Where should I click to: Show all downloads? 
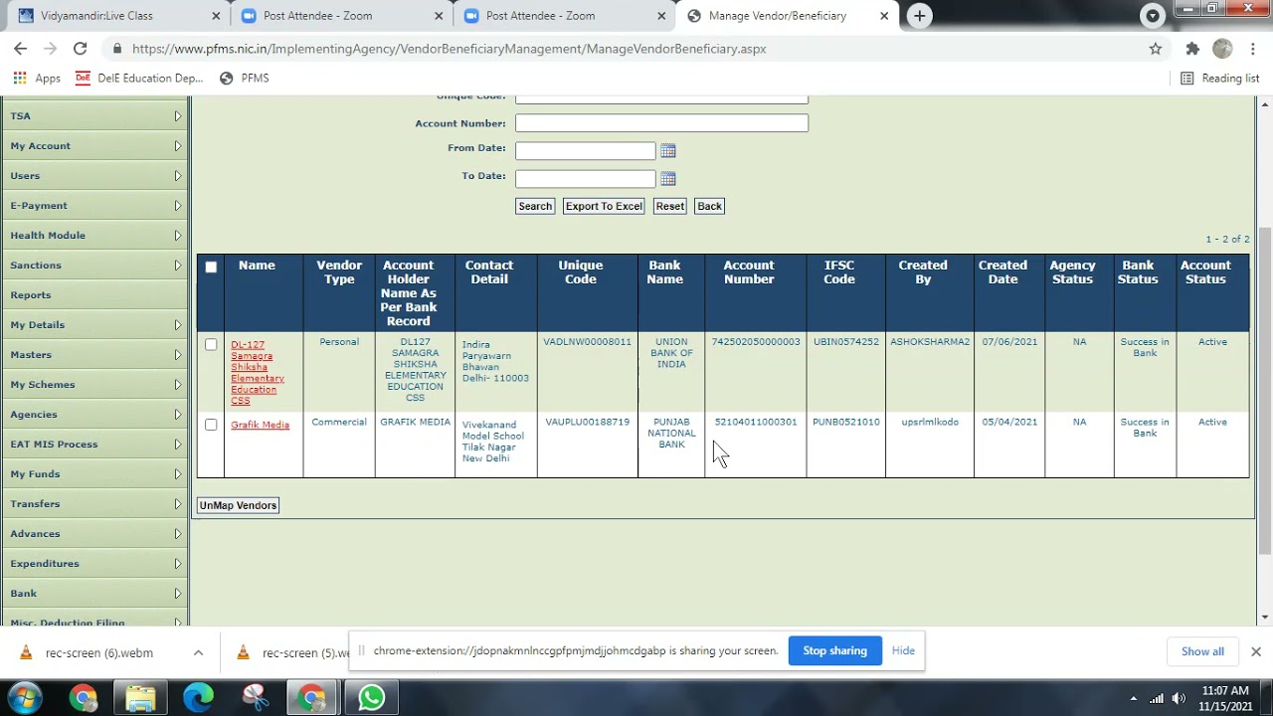[x=1202, y=651]
